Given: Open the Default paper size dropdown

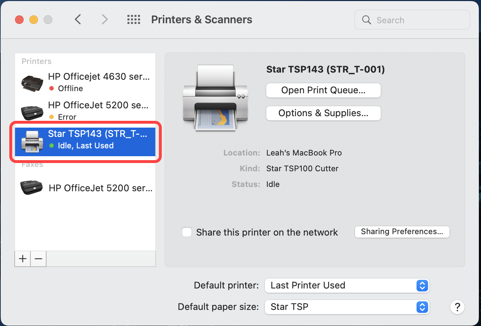Looking at the screenshot, I should 347,307.
